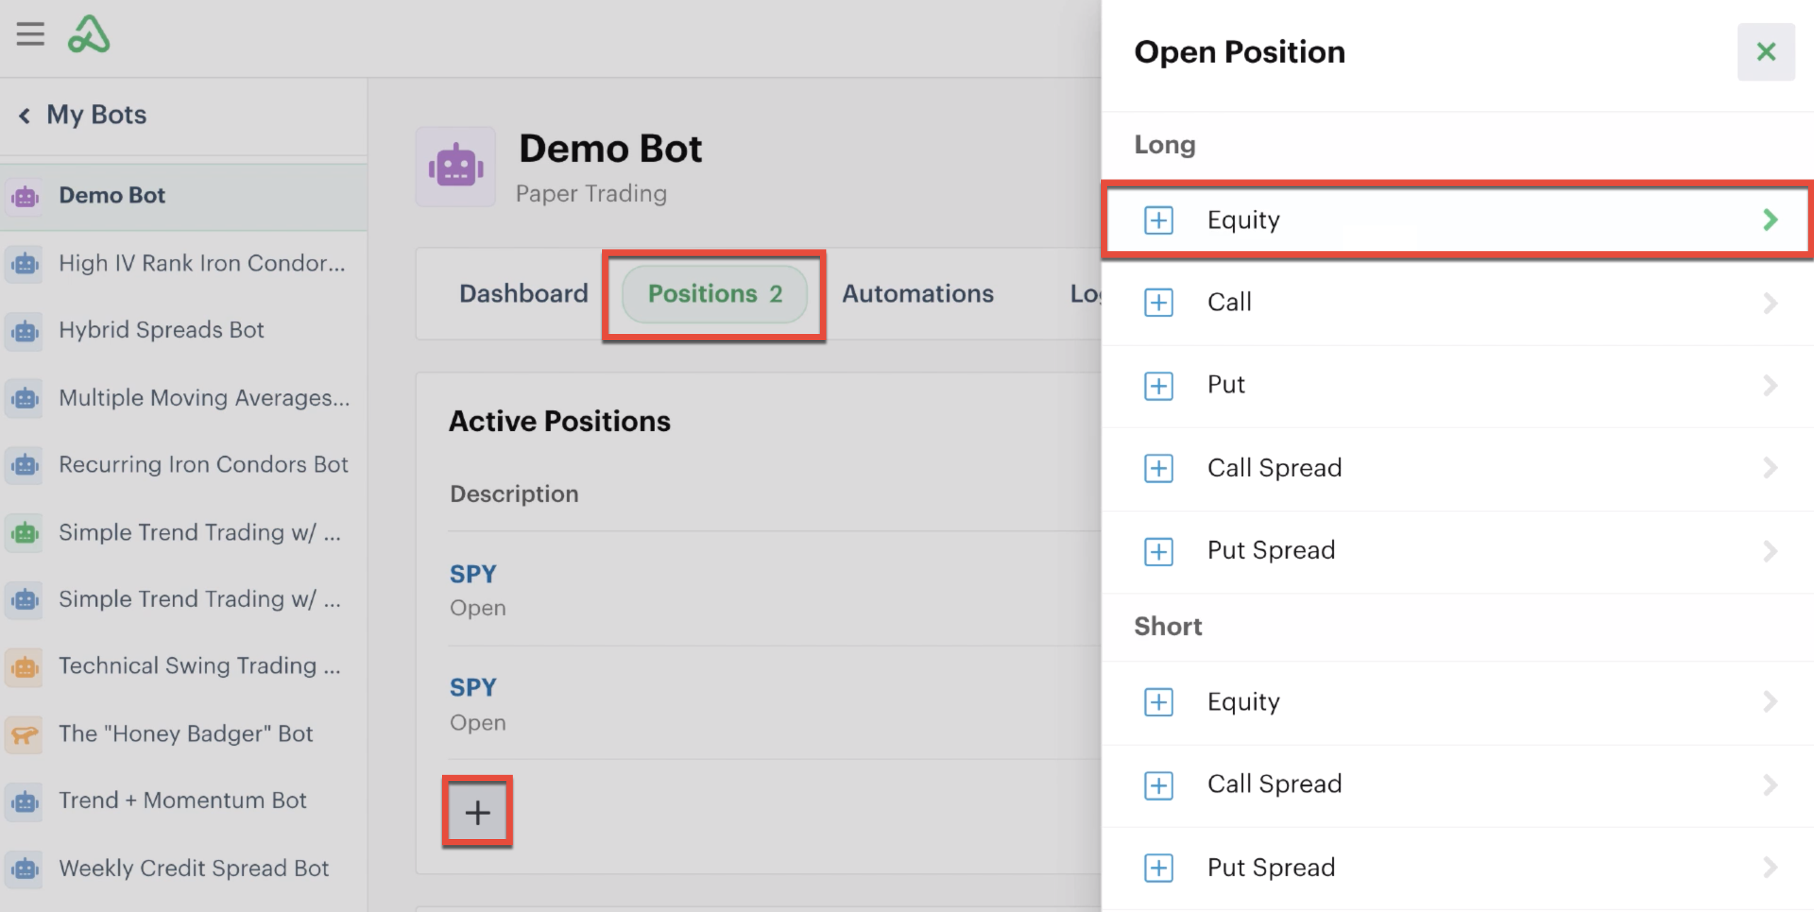Choose Short Put Spread position type
The width and height of the screenshot is (1814, 912).
[x=1457, y=868]
